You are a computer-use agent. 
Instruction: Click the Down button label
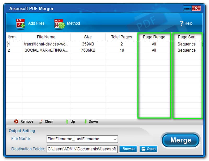click(x=93, y=121)
